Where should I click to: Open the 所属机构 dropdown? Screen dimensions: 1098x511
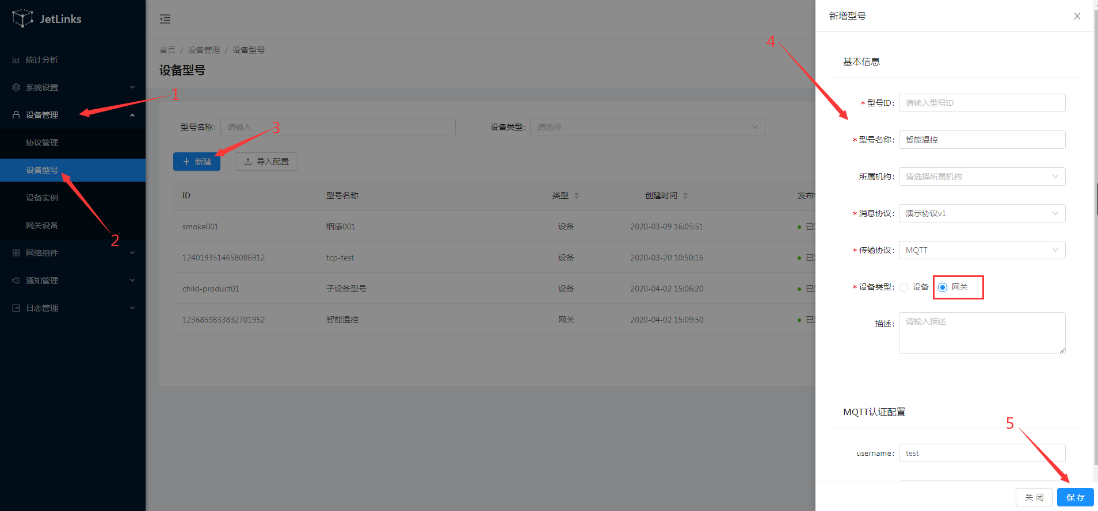[982, 176]
